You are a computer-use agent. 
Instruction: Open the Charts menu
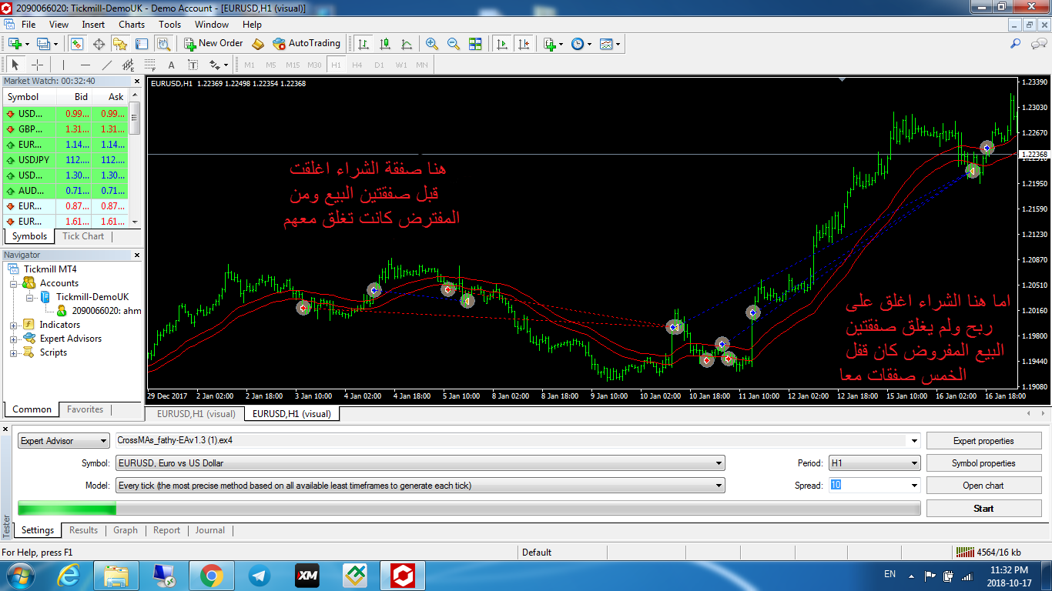click(x=132, y=25)
